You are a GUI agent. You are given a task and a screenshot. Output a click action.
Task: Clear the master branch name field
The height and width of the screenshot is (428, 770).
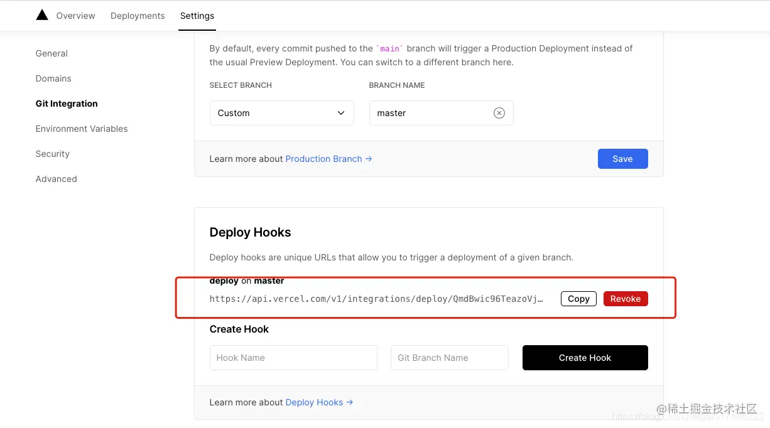coord(499,113)
